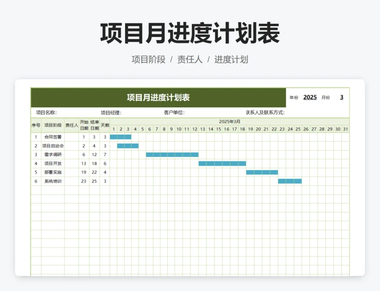Click the 天数 column header
The width and height of the screenshot is (380, 291).
pos(104,124)
